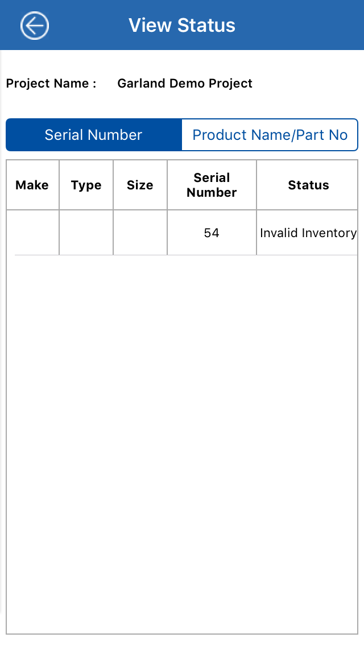Click the Size column header

[140, 185]
